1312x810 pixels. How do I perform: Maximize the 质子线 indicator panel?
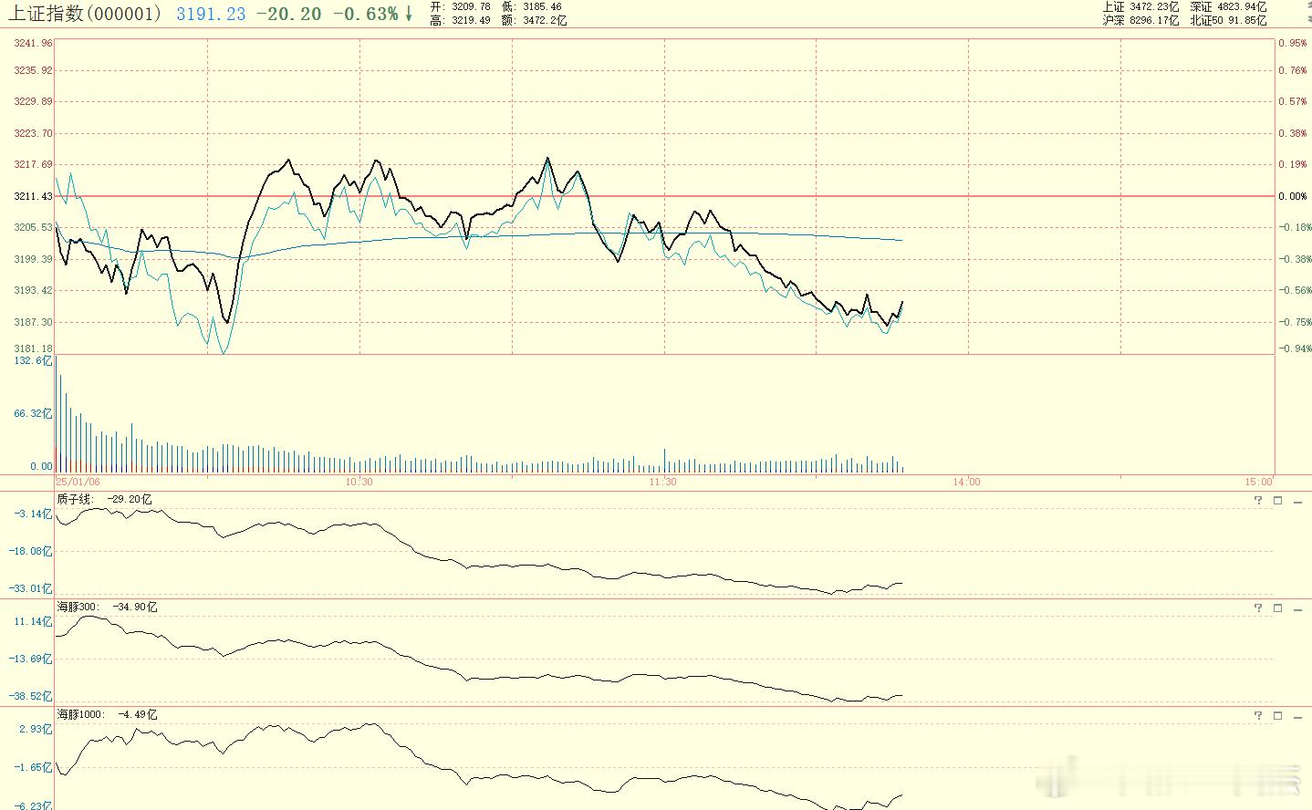pos(1277,500)
